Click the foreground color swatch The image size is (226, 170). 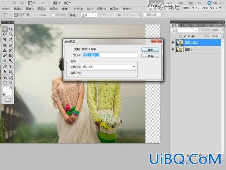pyautogui.click(x=6, y=89)
